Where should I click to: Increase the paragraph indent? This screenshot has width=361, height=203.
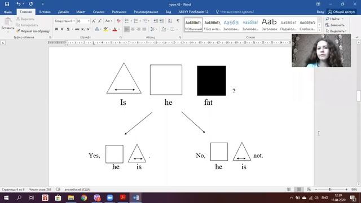[162, 21]
